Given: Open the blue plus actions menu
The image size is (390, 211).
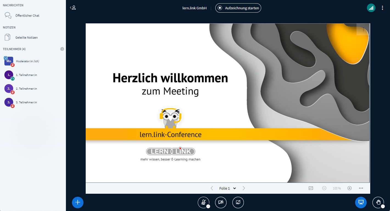Looking at the screenshot, I should point(78,202).
